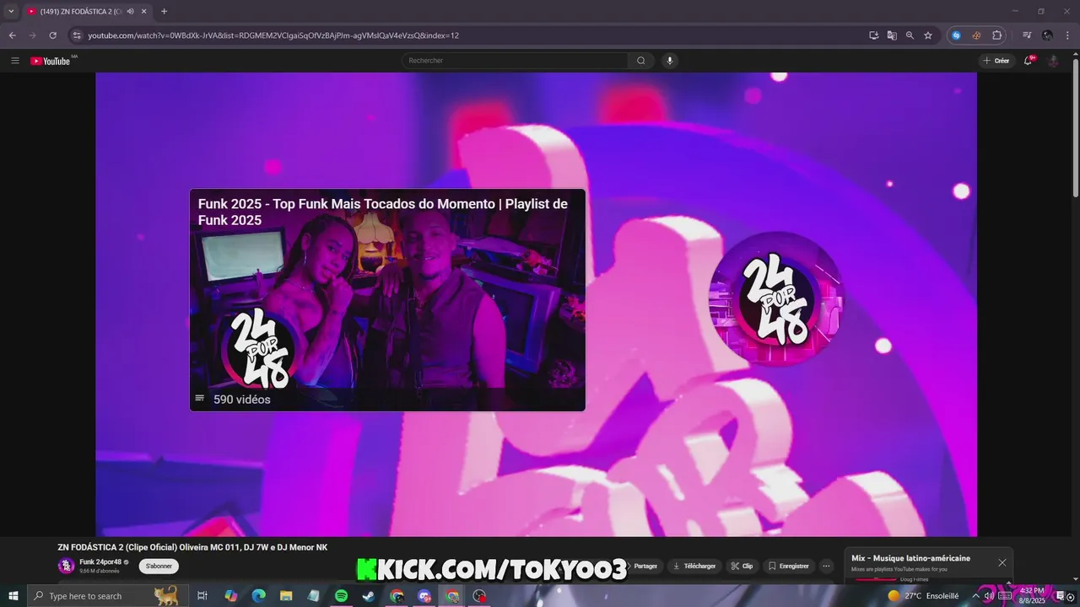The height and width of the screenshot is (607, 1080).
Task: Open the YouTube account avatar menu
Action: (x=1053, y=61)
